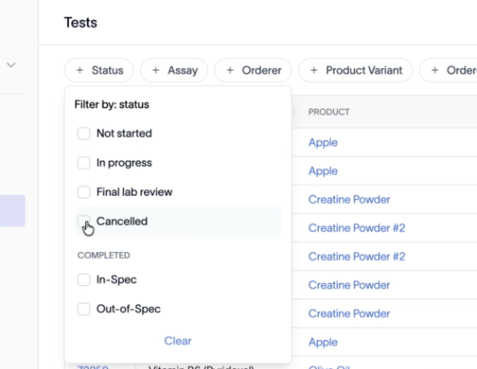Check the In-Spec checkbox
The height and width of the screenshot is (369, 477).
84,280
